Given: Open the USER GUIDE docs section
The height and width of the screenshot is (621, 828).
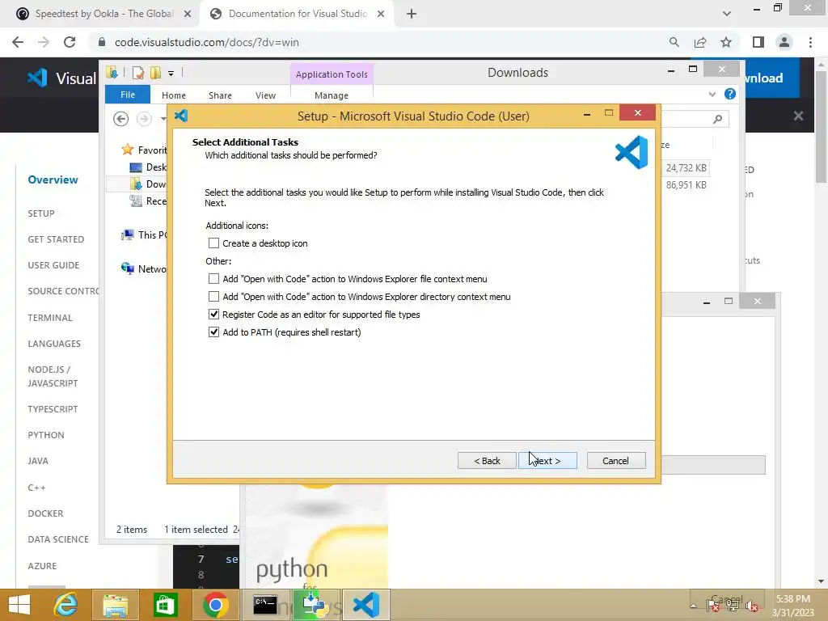Looking at the screenshot, I should 53,265.
